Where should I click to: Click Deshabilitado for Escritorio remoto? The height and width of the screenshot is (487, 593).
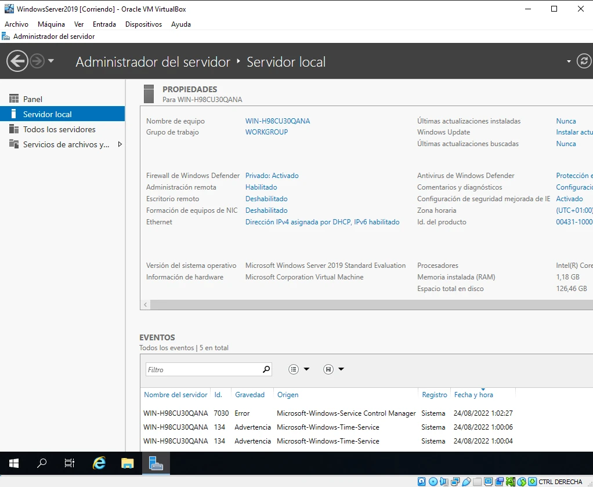point(266,199)
